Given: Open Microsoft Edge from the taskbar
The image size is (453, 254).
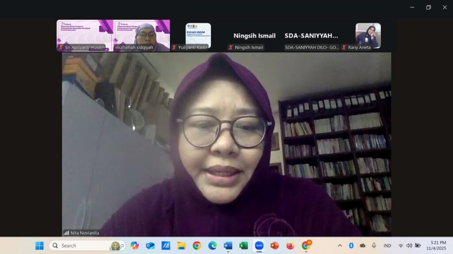Looking at the screenshot, I should pos(212,246).
